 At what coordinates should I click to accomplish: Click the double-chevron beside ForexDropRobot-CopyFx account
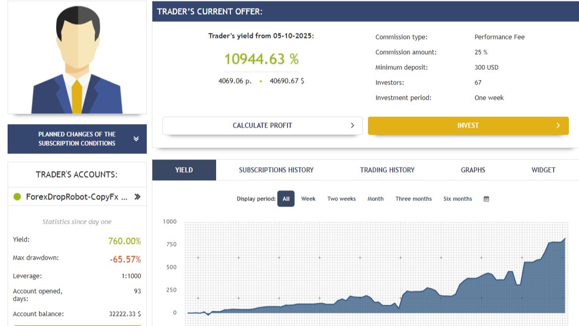tap(137, 197)
